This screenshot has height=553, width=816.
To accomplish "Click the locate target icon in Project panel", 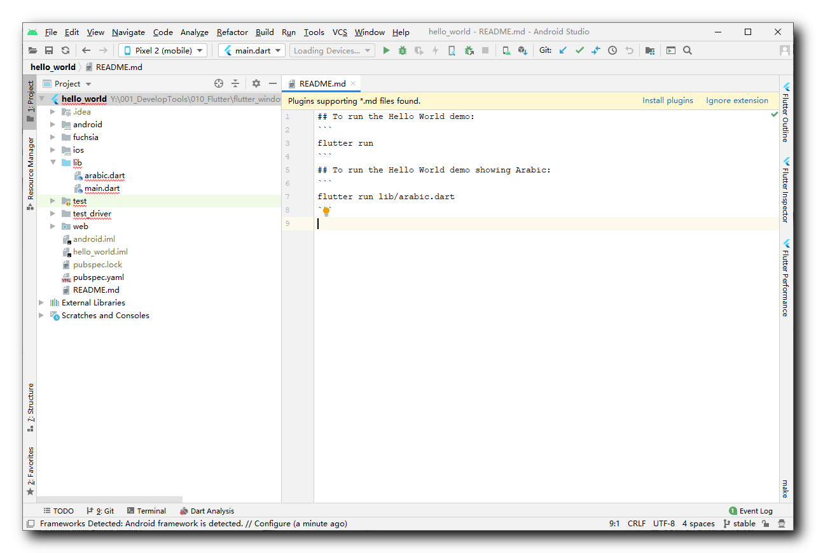I will [x=219, y=83].
